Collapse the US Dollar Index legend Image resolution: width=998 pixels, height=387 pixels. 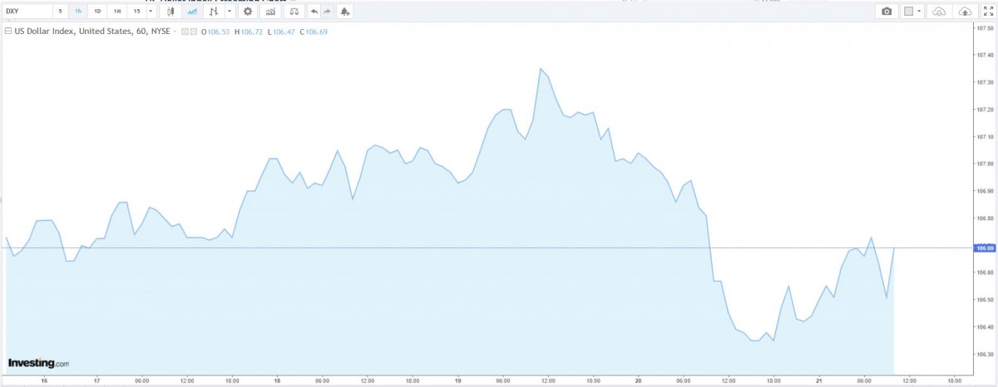pyautogui.click(x=7, y=32)
